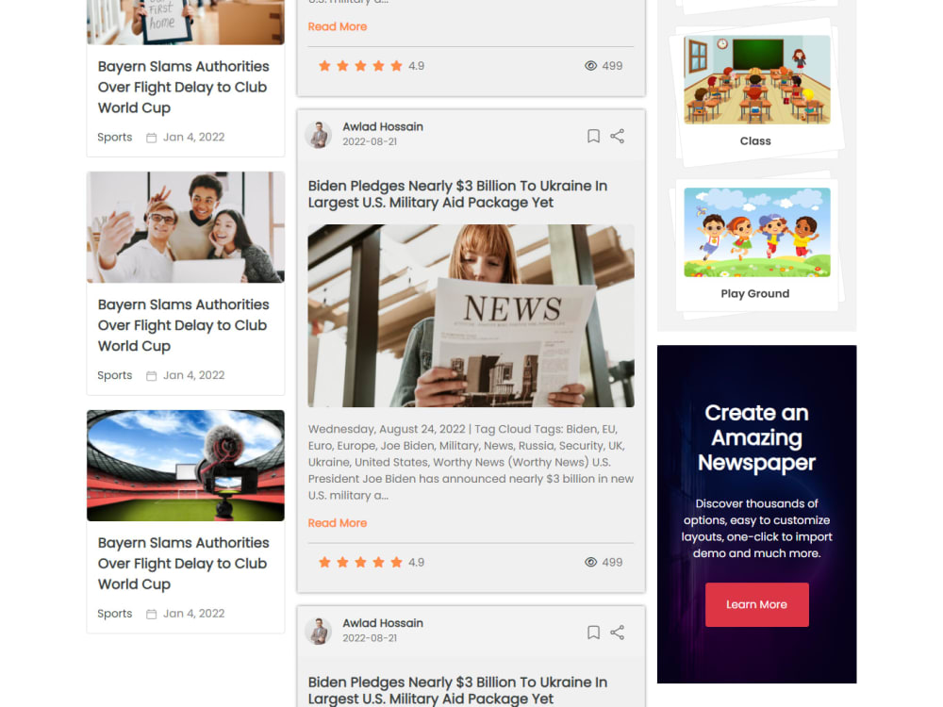This screenshot has height=707, width=943.
Task: Open Read More on first Biden article
Action: point(337,523)
